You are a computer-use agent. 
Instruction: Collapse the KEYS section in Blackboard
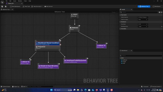(x=120, y=58)
